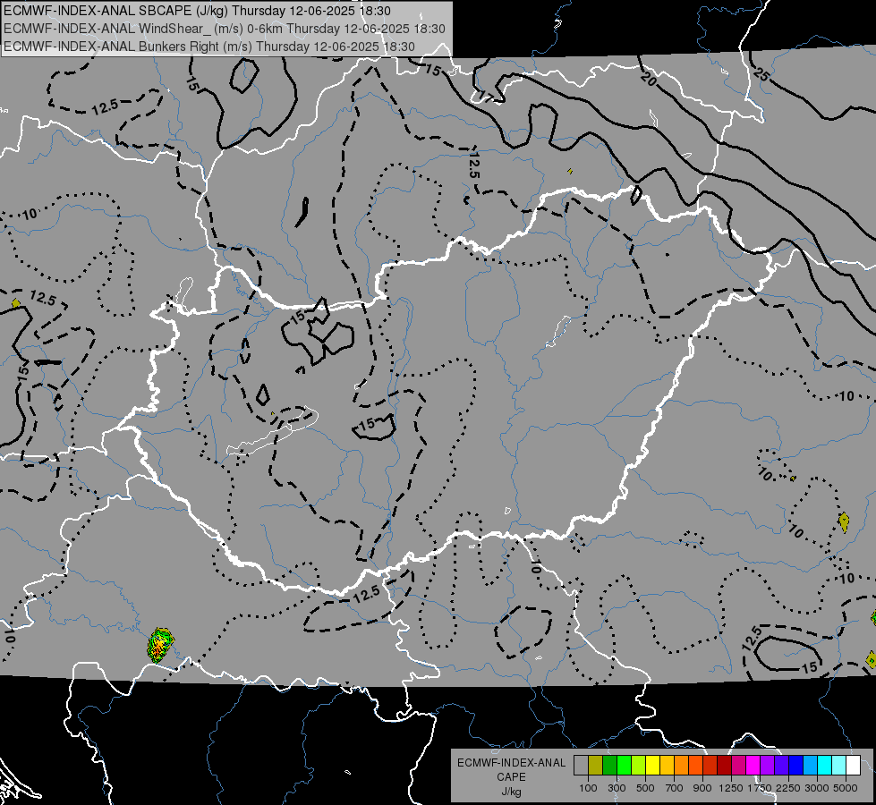Click the 25 contour label

click(761, 73)
